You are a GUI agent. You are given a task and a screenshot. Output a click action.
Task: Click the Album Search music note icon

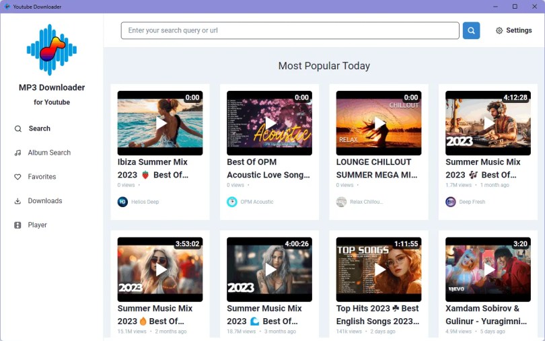17,153
